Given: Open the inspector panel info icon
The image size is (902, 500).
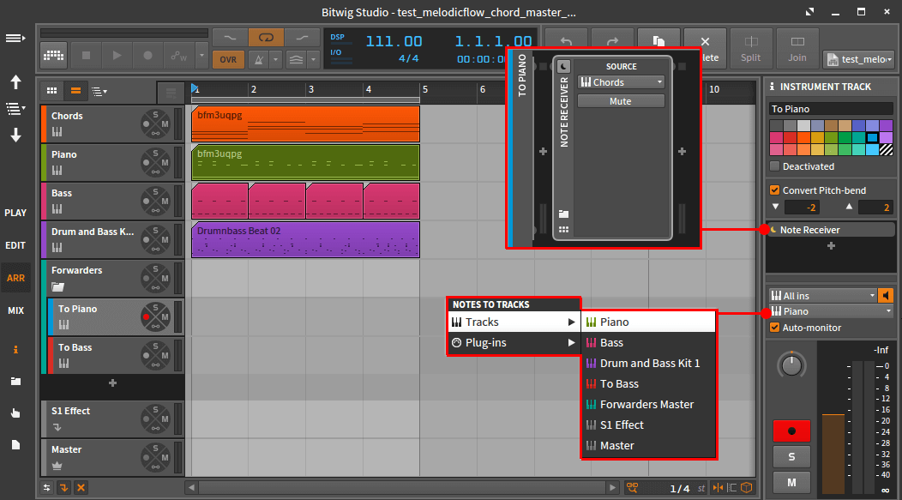Looking at the screenshot, I should pyautogui.click(x=15, y=349).
